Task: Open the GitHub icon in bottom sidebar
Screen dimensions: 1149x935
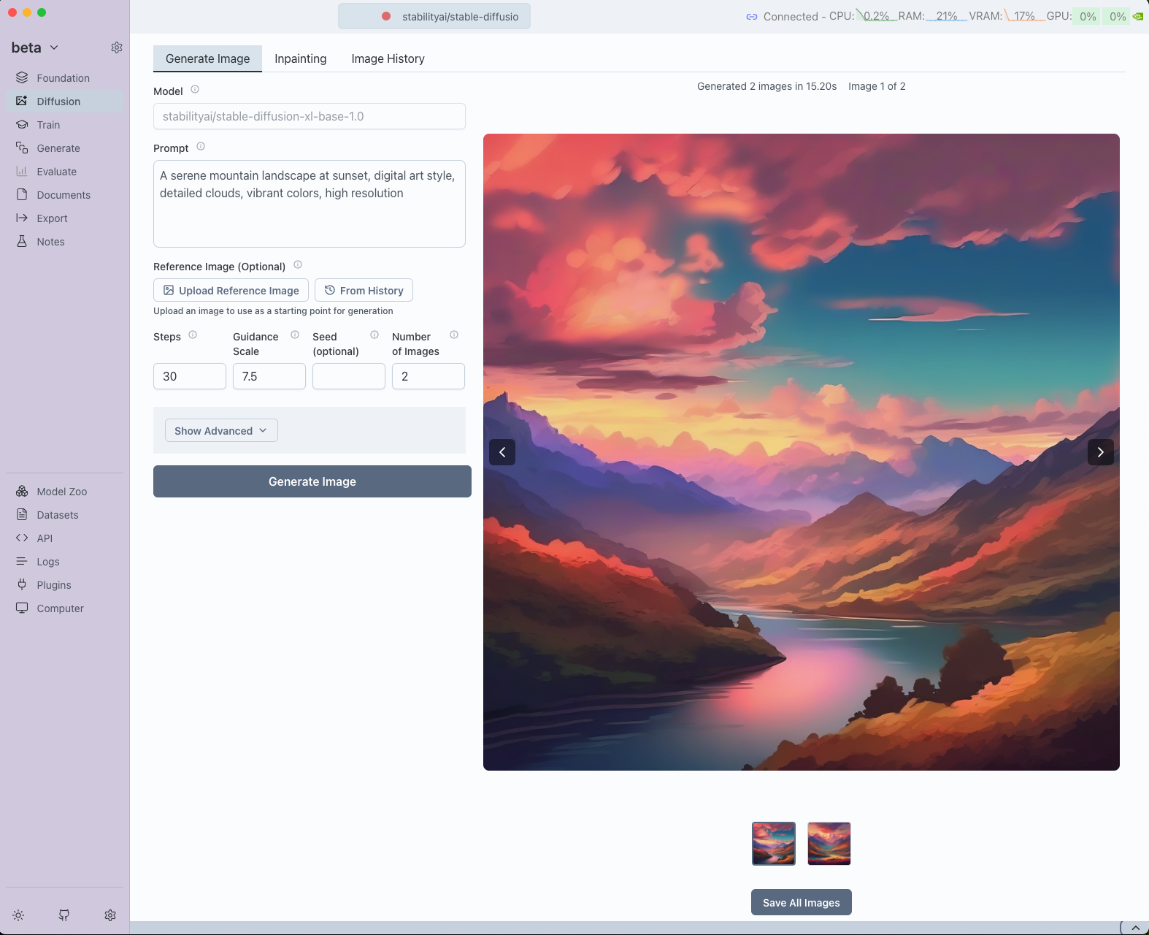Action: [64, 915]
